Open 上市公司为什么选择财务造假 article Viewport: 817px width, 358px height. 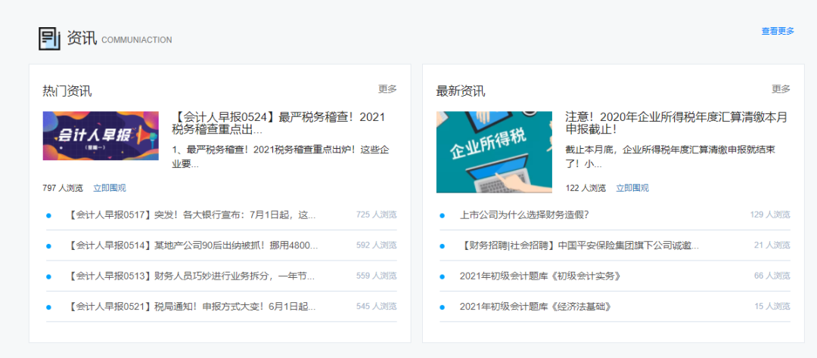point(523,215)
